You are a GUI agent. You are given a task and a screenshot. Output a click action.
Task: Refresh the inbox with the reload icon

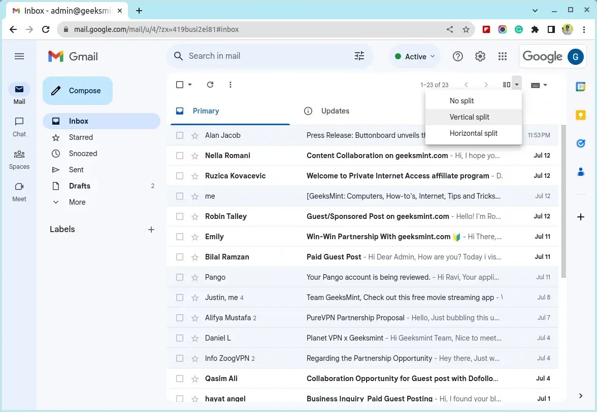(x=210, y=85)
